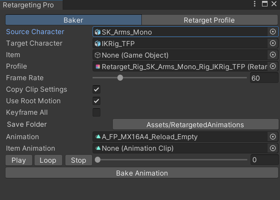Toggle the Loop playback button
This screenshot has width=280, height=200.
coord(48,160)
